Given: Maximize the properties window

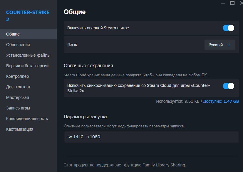Looking at the screenshot, I should pyautogui.click(x=232, y=3).
